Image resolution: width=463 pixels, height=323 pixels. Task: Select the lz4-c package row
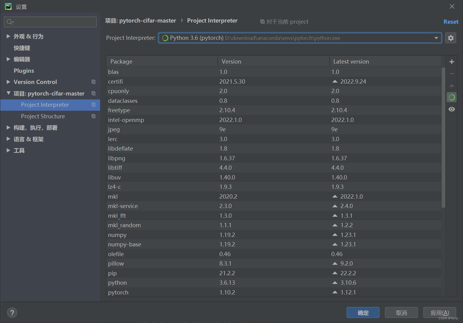tap(274, 187)
